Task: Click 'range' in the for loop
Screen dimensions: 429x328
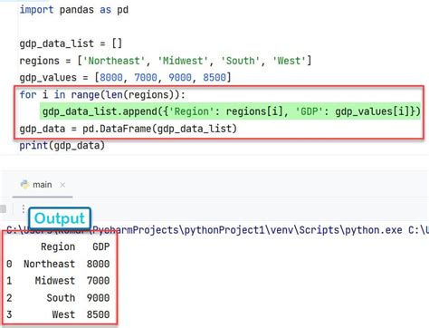Action: click(x=85, y=95)
